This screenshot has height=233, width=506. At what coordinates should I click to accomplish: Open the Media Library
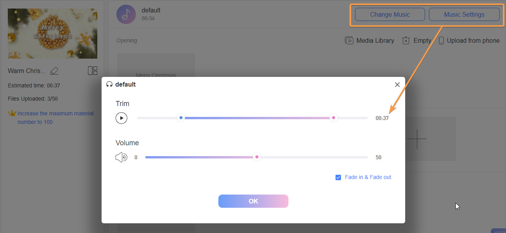pos(369,40)
